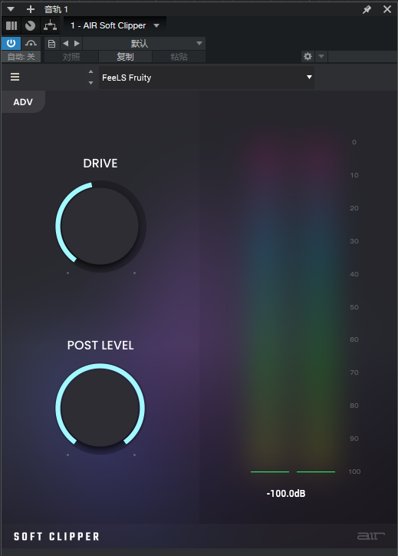This screenshot has height=556, width=398.
Task: Open the hamburger menu beside presets
Action: point(15,77)
